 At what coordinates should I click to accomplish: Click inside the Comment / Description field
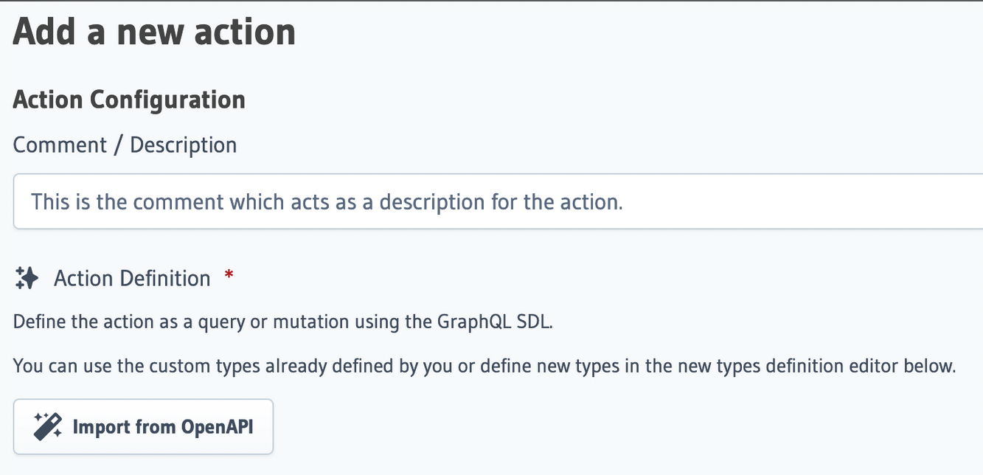point(494,201)
